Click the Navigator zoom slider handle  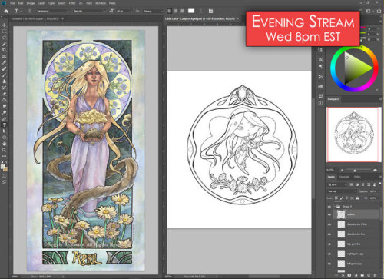pos(355,171)
